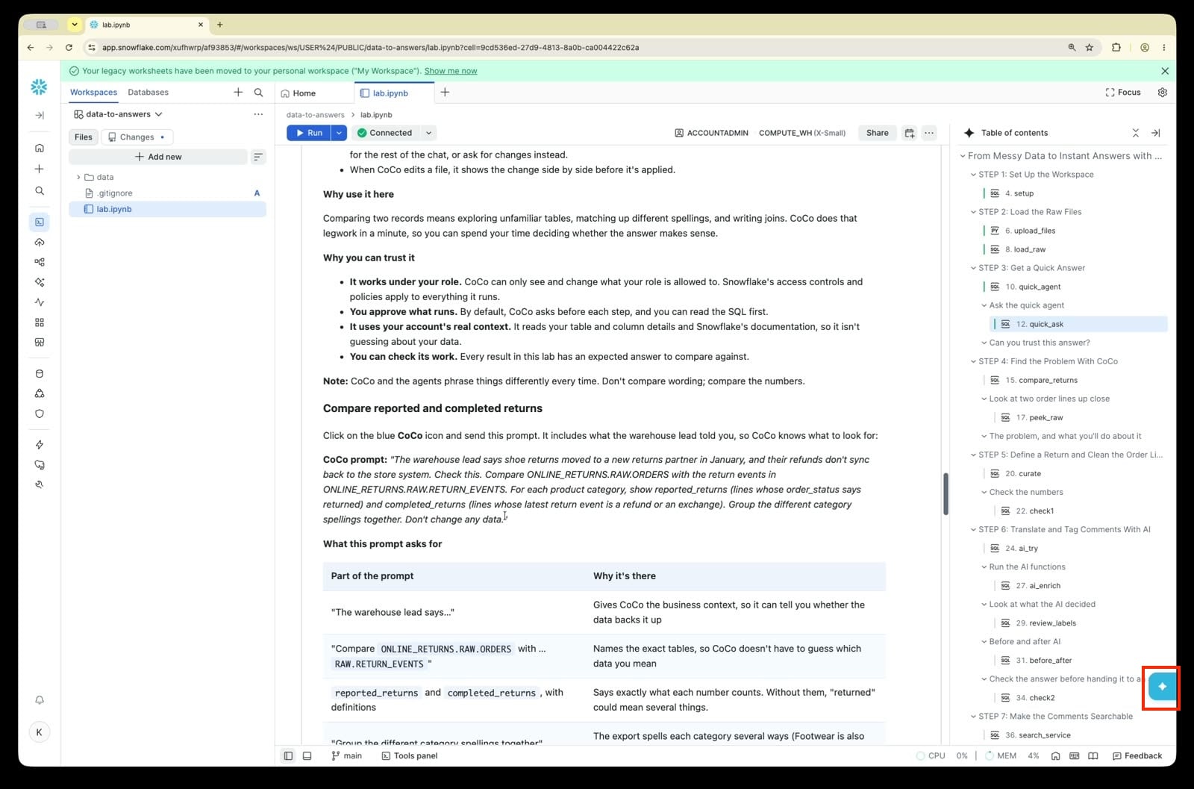Click the notebook vertical scrollbar thumb
Image resolution: width=1194 pixels, height=789 pixels.
pyautogui.click(x=945, y=493)
